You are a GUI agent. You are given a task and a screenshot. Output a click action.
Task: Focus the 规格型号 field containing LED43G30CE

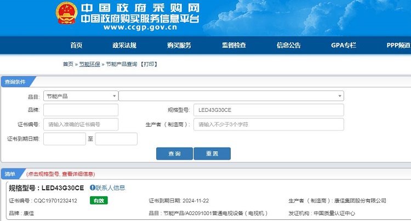(269, 110)
